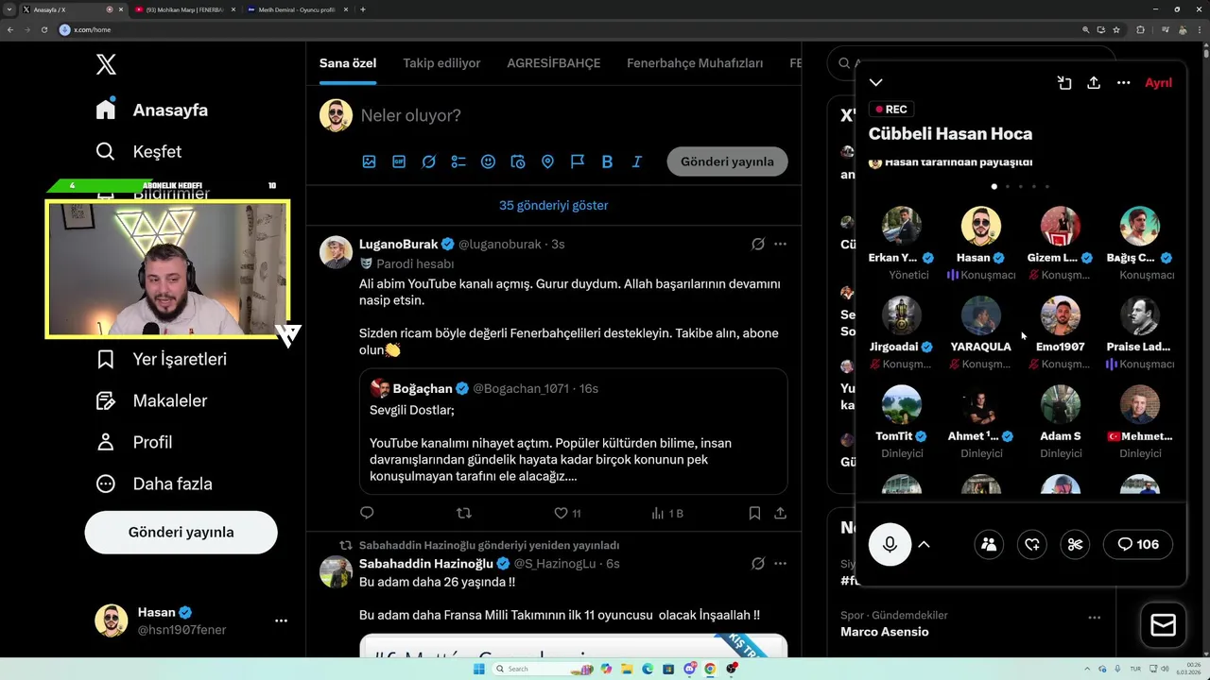Open Keşfet explore page
Image resolution: width=1210 pixels, height=680 pixels.
pos(138,151)
